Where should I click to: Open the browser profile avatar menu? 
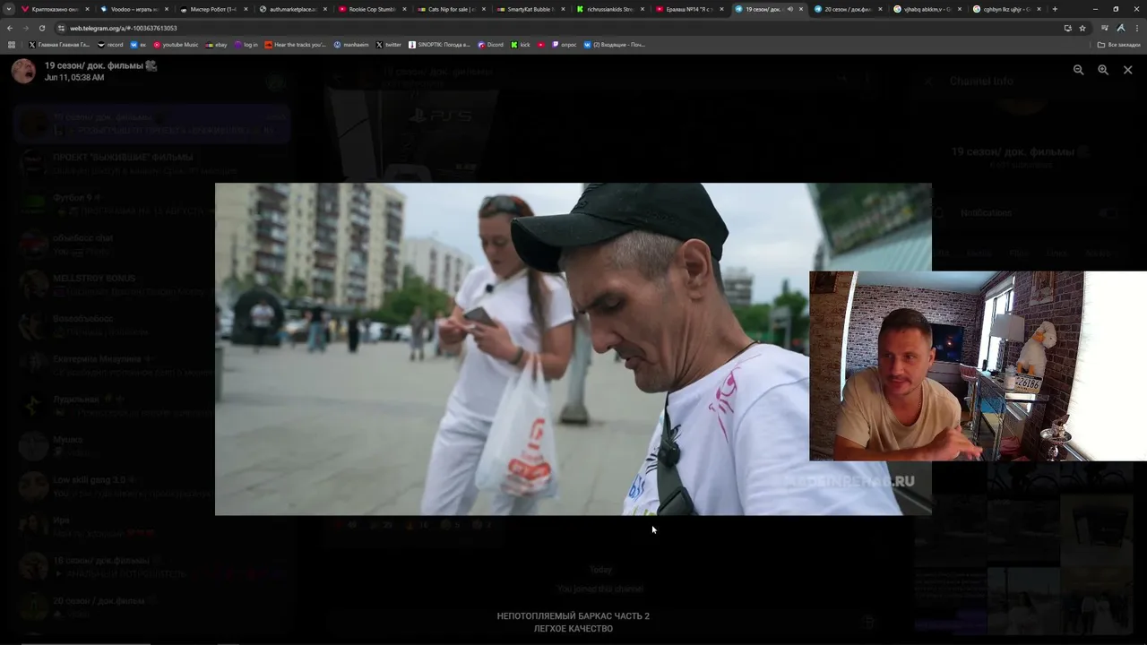click(1120, 28)
